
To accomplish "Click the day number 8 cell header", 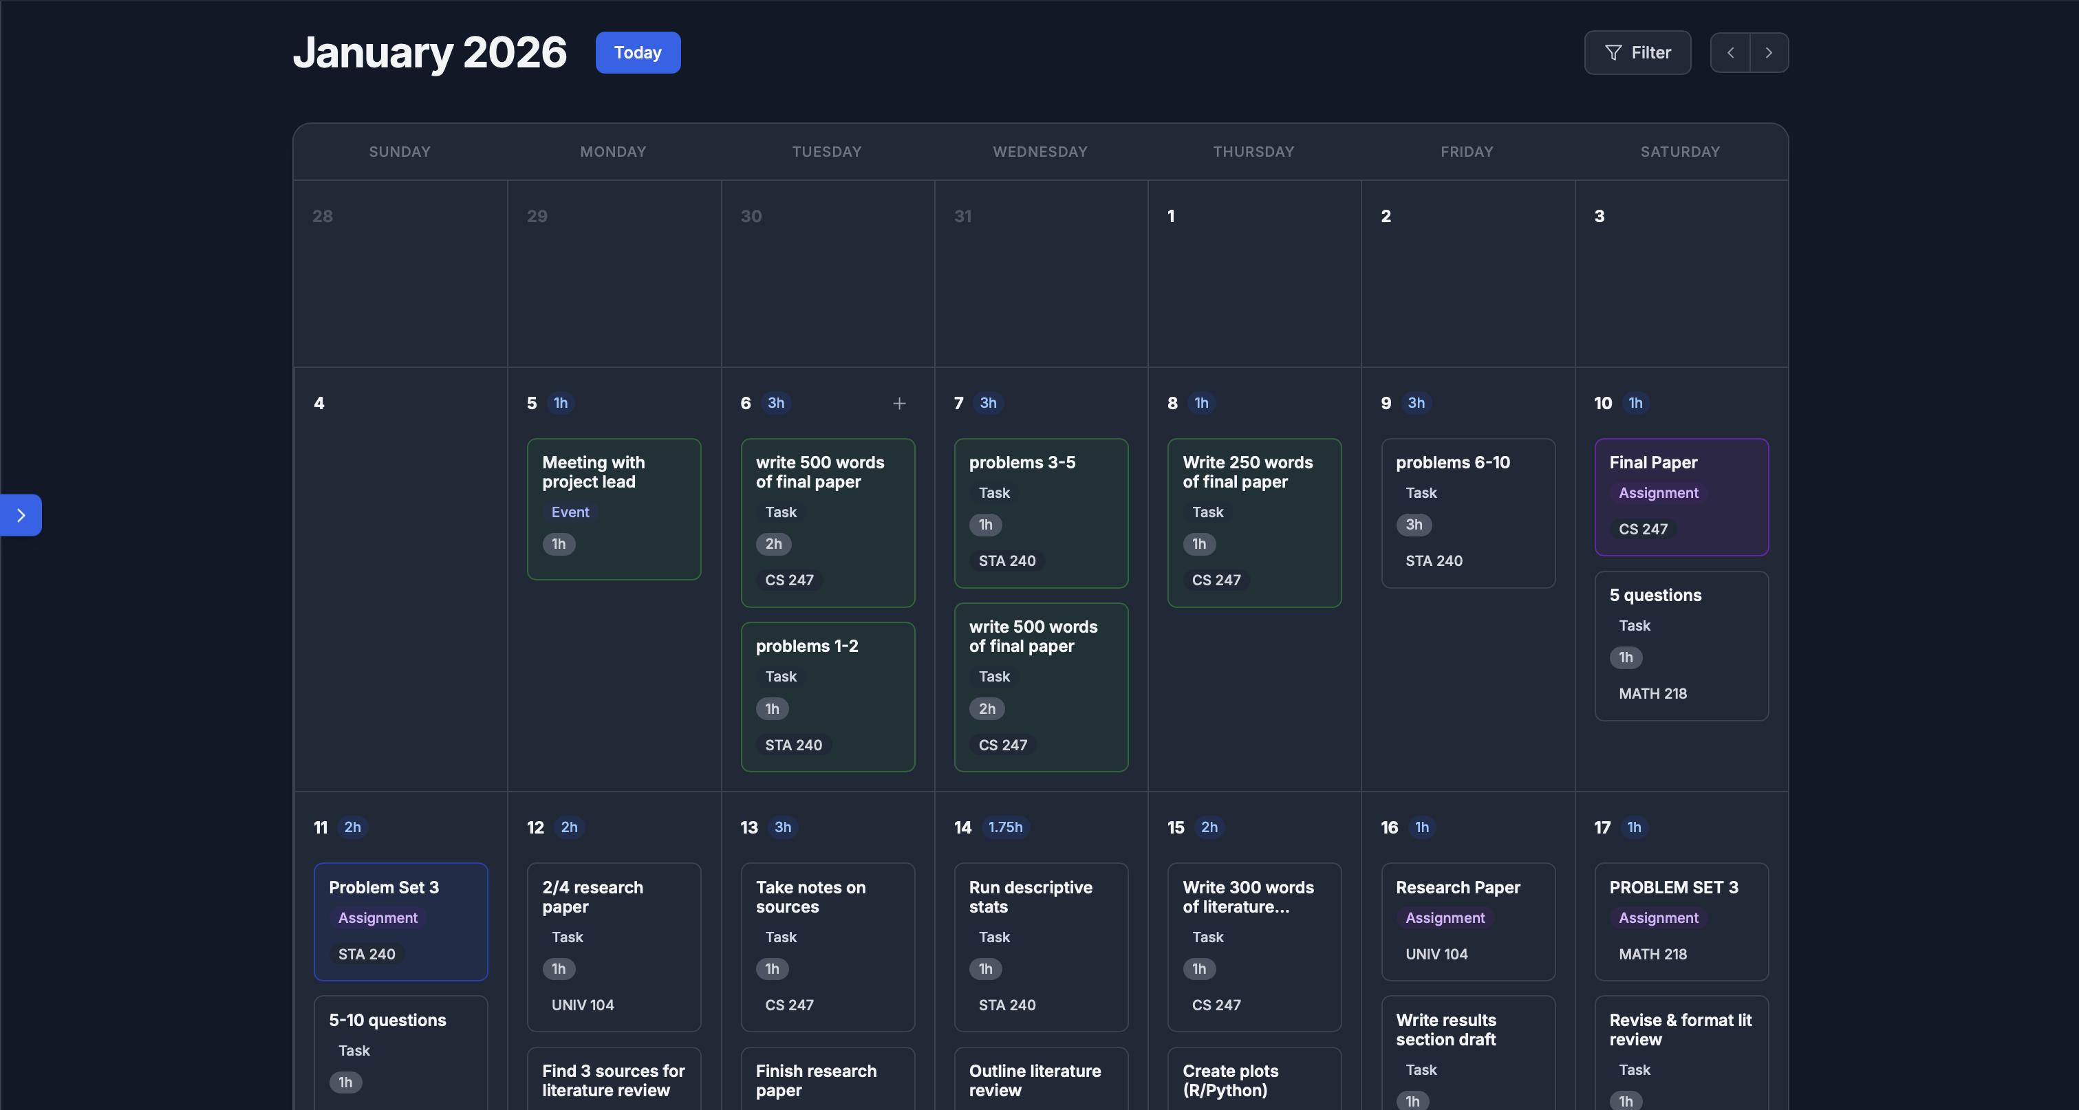I will point(1173,402).
